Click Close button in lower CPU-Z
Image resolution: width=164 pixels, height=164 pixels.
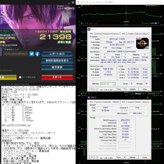pyautogui.click(x=144, y=157)
